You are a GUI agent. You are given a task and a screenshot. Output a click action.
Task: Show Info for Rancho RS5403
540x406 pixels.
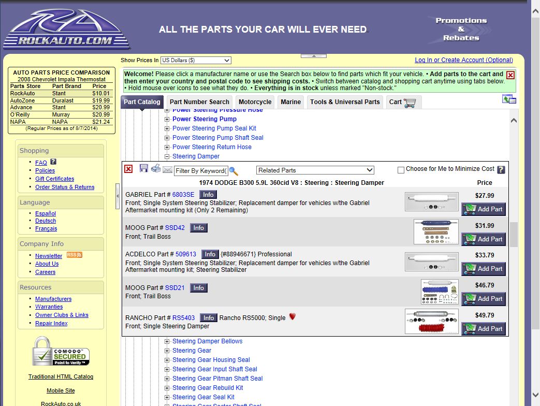[209, 318]
